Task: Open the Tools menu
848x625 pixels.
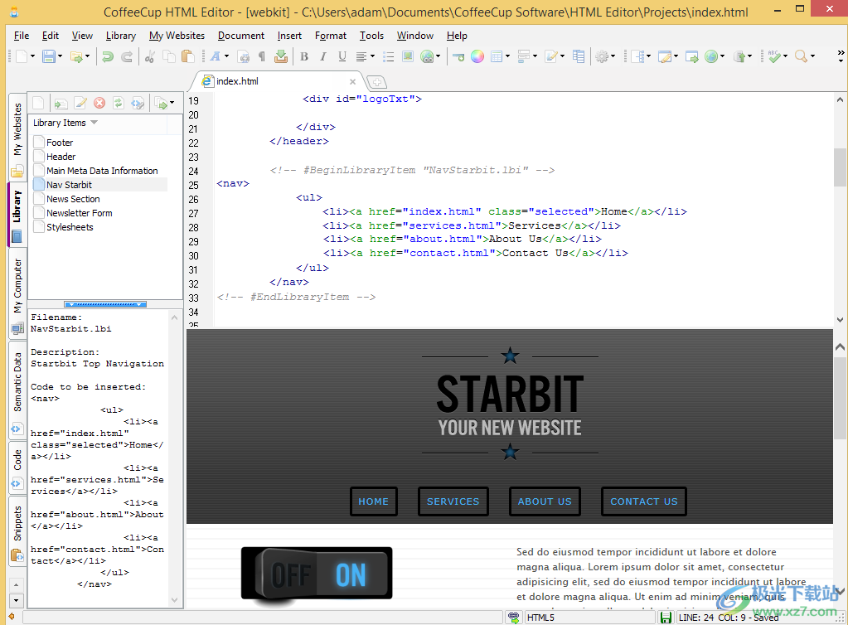Action: pyautogui.click(x=371, y=36)
